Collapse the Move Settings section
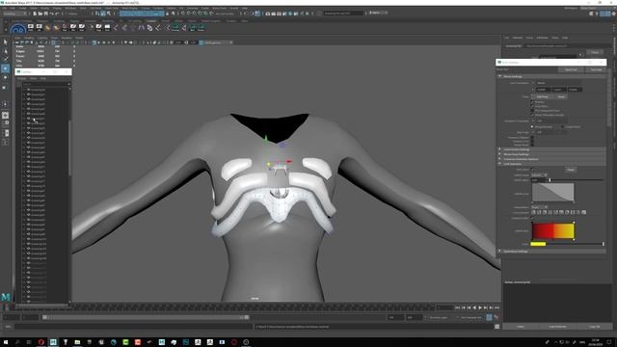This screenshot has width=617, height=347. [550, 76]
